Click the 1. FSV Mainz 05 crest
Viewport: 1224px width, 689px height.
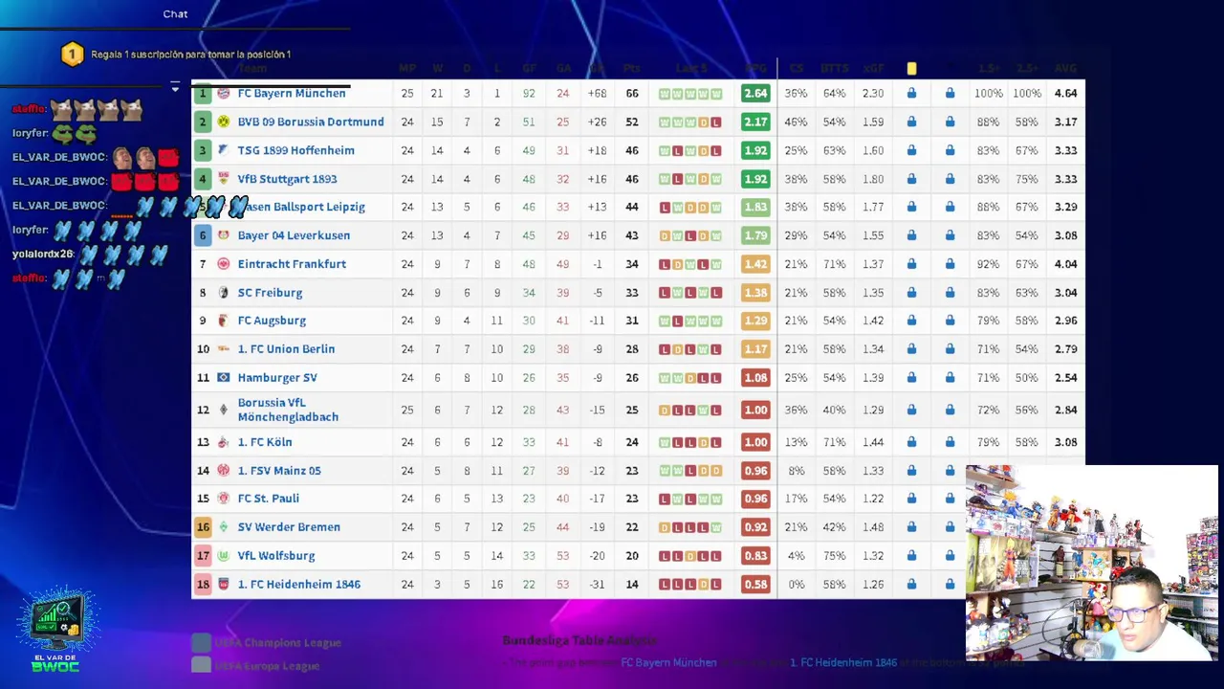pyautogui.click(x=223, y=471)
